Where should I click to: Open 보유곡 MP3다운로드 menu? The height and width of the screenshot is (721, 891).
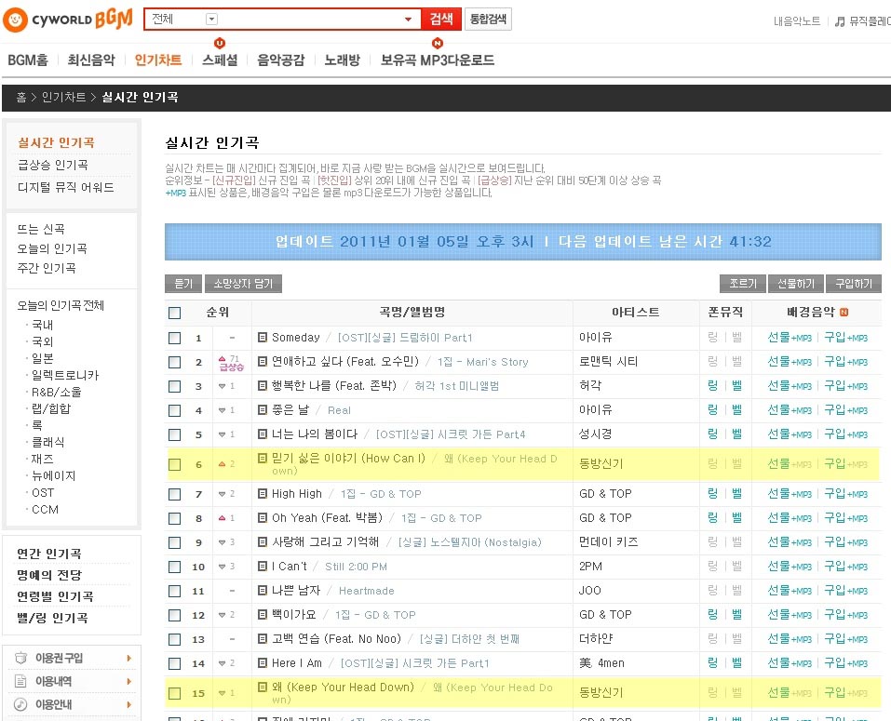tap(438, 60)
